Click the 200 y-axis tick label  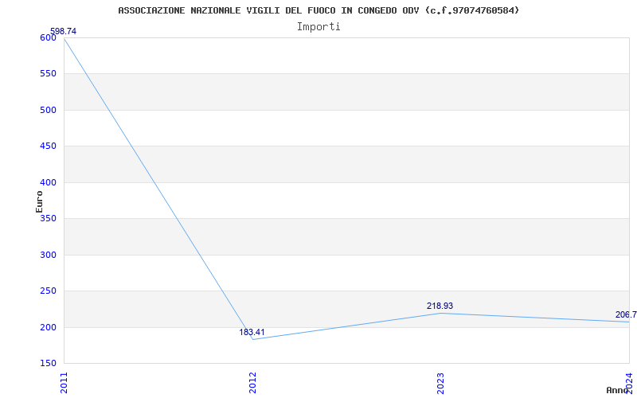coord(48,327)
